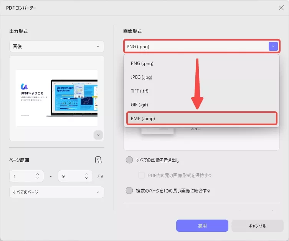Check PDF内の元の画像形式を保持する checkbox
This screenshot has width=289, height=241.
(142, 175)
